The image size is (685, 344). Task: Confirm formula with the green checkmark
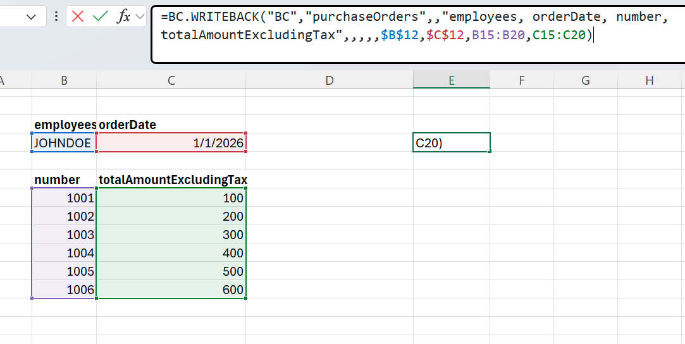[100, 17]
